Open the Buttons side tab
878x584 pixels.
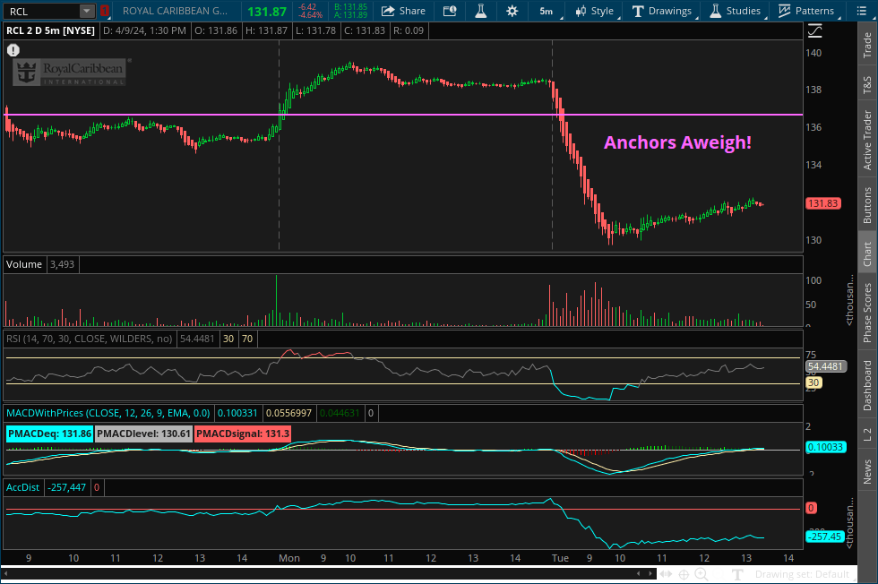pos(867,205)
